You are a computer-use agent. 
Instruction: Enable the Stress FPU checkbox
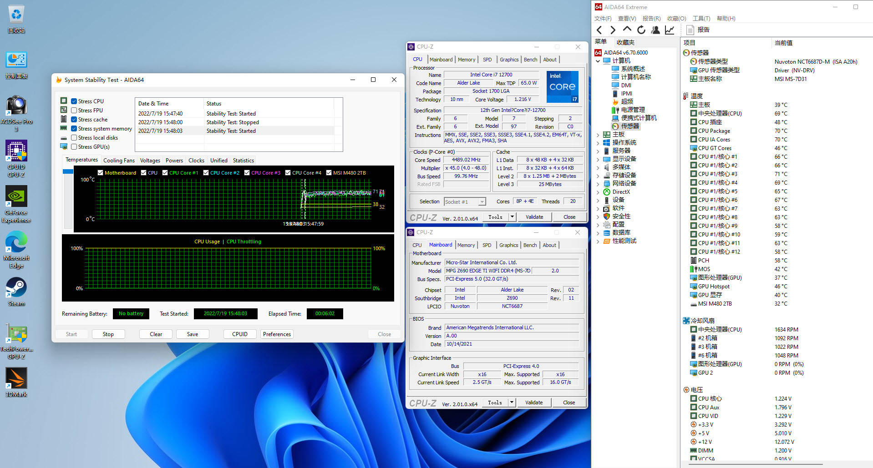click(74, 111)
